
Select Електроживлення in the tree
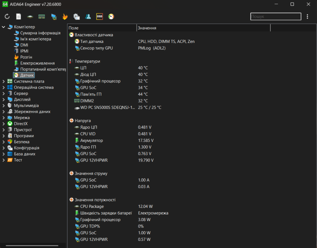click(37, 63)
